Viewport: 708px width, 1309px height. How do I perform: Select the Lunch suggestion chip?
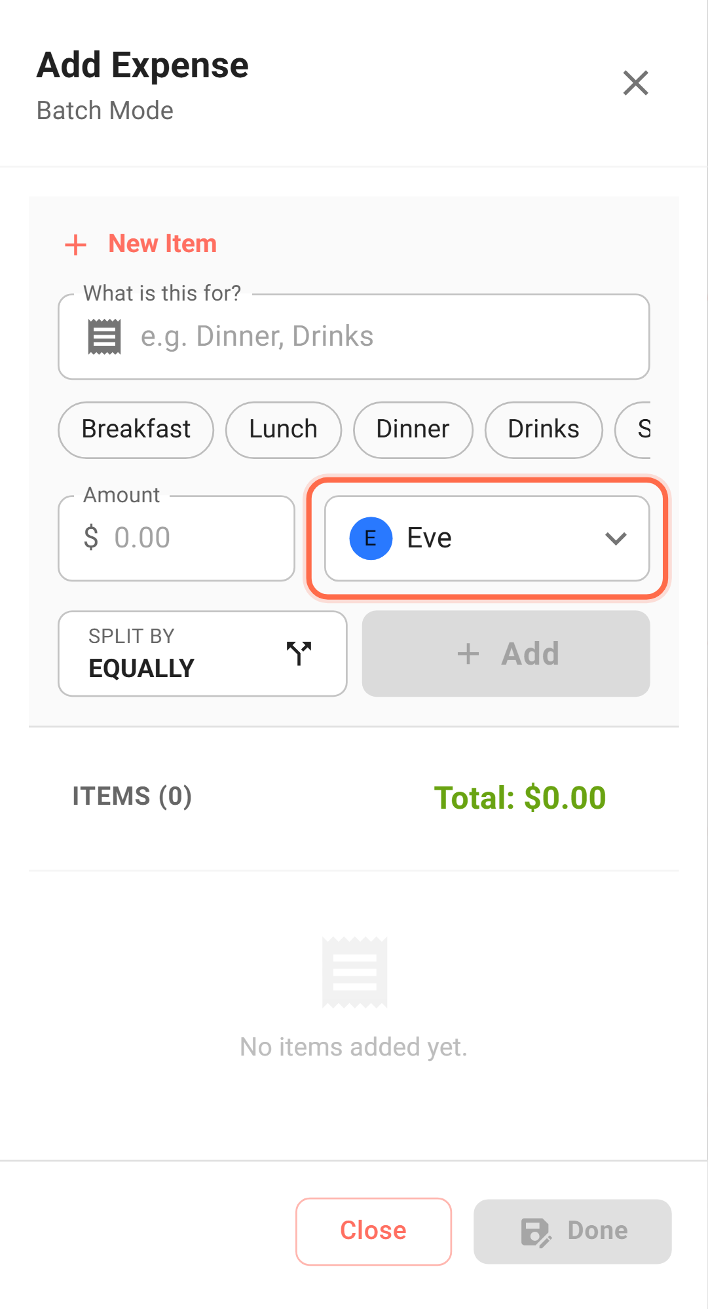click(x=283, y=430)
